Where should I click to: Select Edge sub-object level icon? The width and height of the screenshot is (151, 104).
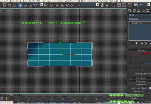(x=137, y=54)
